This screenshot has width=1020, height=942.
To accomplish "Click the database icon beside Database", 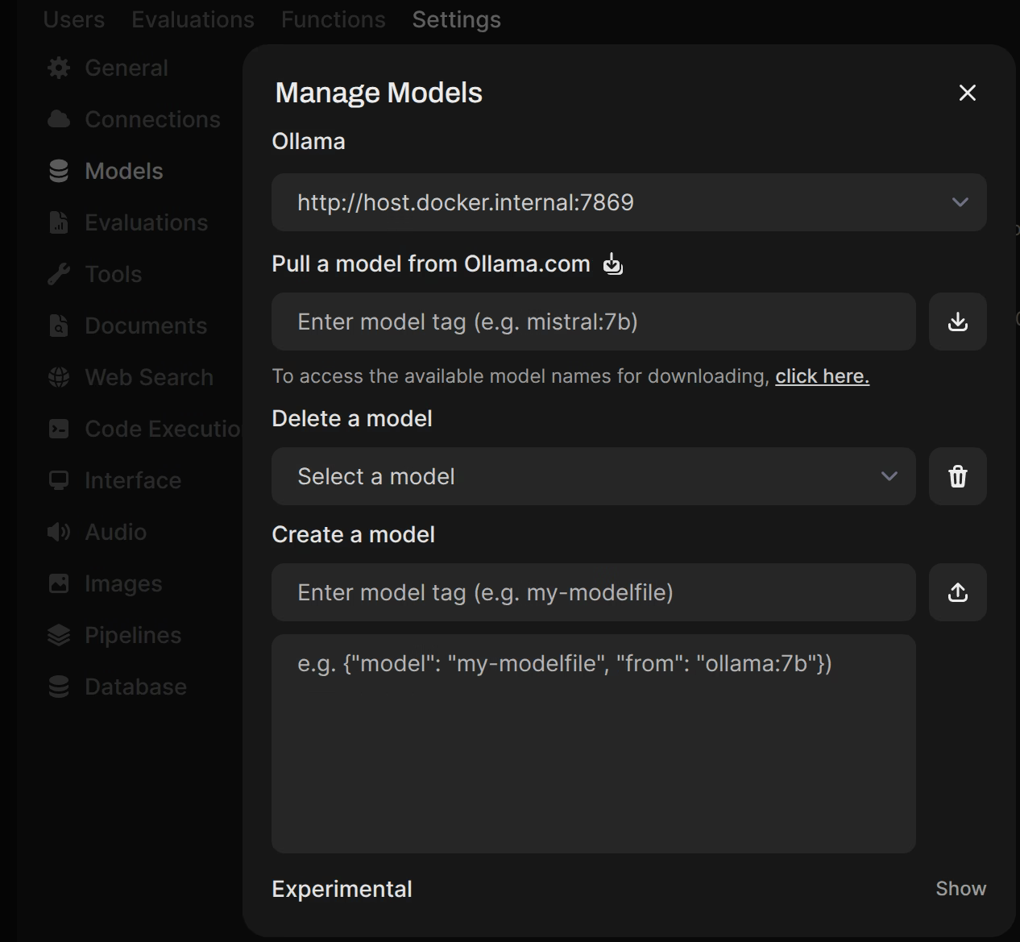I will click(59, 687).
